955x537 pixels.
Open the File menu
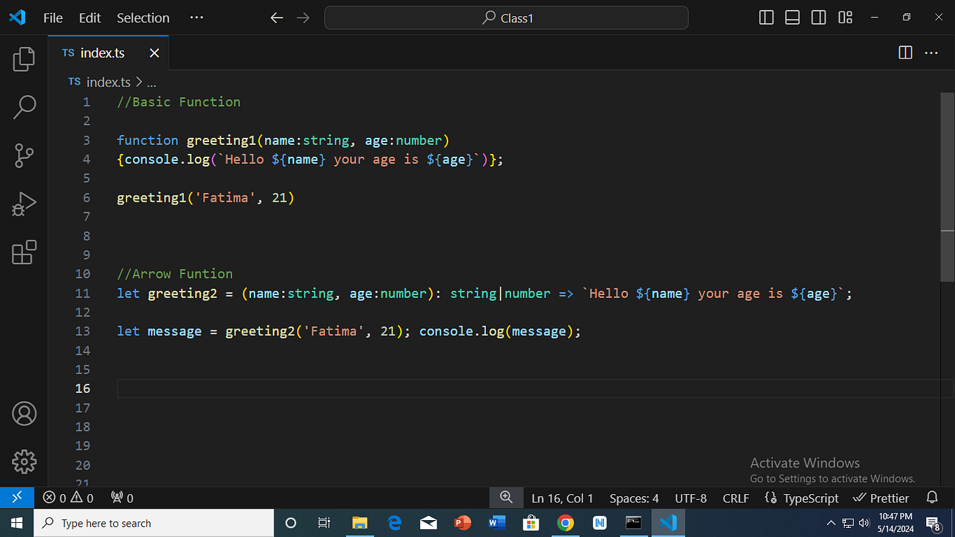(52, 18)
